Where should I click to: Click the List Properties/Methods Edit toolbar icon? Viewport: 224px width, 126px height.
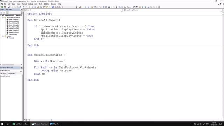(119, 7)
